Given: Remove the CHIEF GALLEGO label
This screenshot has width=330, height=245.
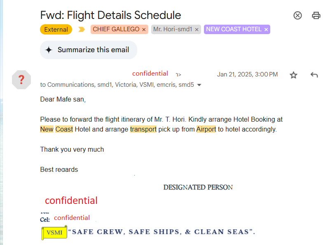Looking at the screenshot, I should tap(144, 30).
